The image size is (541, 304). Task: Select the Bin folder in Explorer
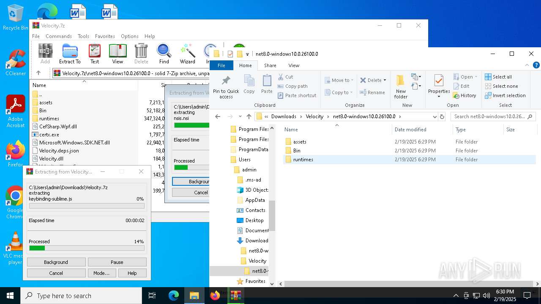pos(297,151)
